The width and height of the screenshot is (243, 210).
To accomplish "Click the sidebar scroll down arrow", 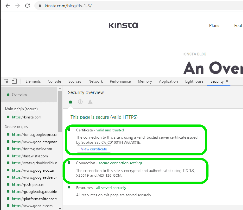I will [60, 209].
